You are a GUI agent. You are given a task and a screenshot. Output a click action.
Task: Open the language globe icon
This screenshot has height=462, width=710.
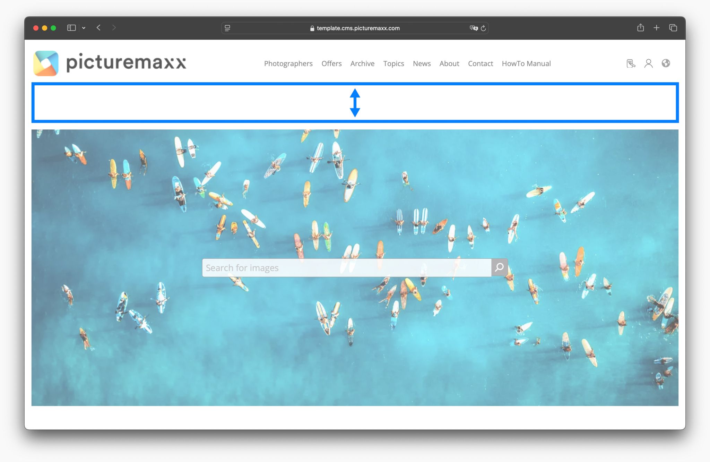point(666,63)
